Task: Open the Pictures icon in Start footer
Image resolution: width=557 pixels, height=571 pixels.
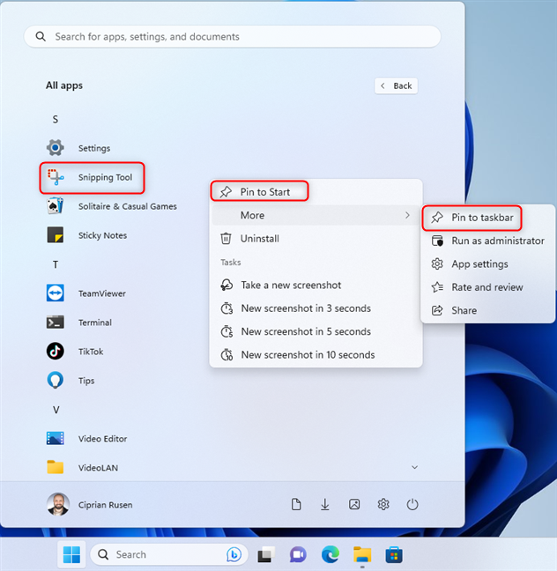Action: [354, 505]
